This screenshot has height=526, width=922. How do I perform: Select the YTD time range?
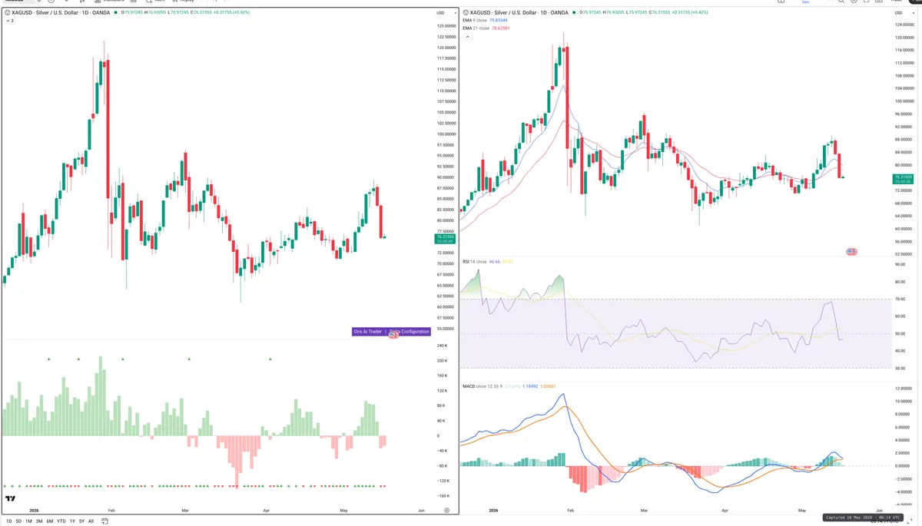[x=61, y=521]
